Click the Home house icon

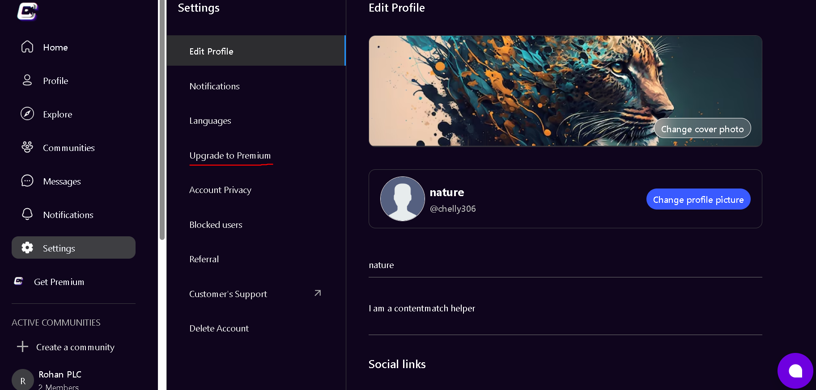[x=27, y=47]
